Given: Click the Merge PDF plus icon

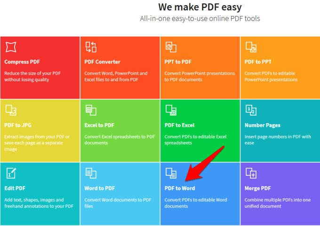Looking at the screenshot, I should (251, 173).
